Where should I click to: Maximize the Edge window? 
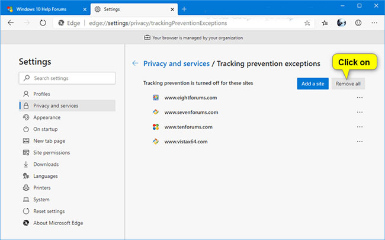point(359,6)
